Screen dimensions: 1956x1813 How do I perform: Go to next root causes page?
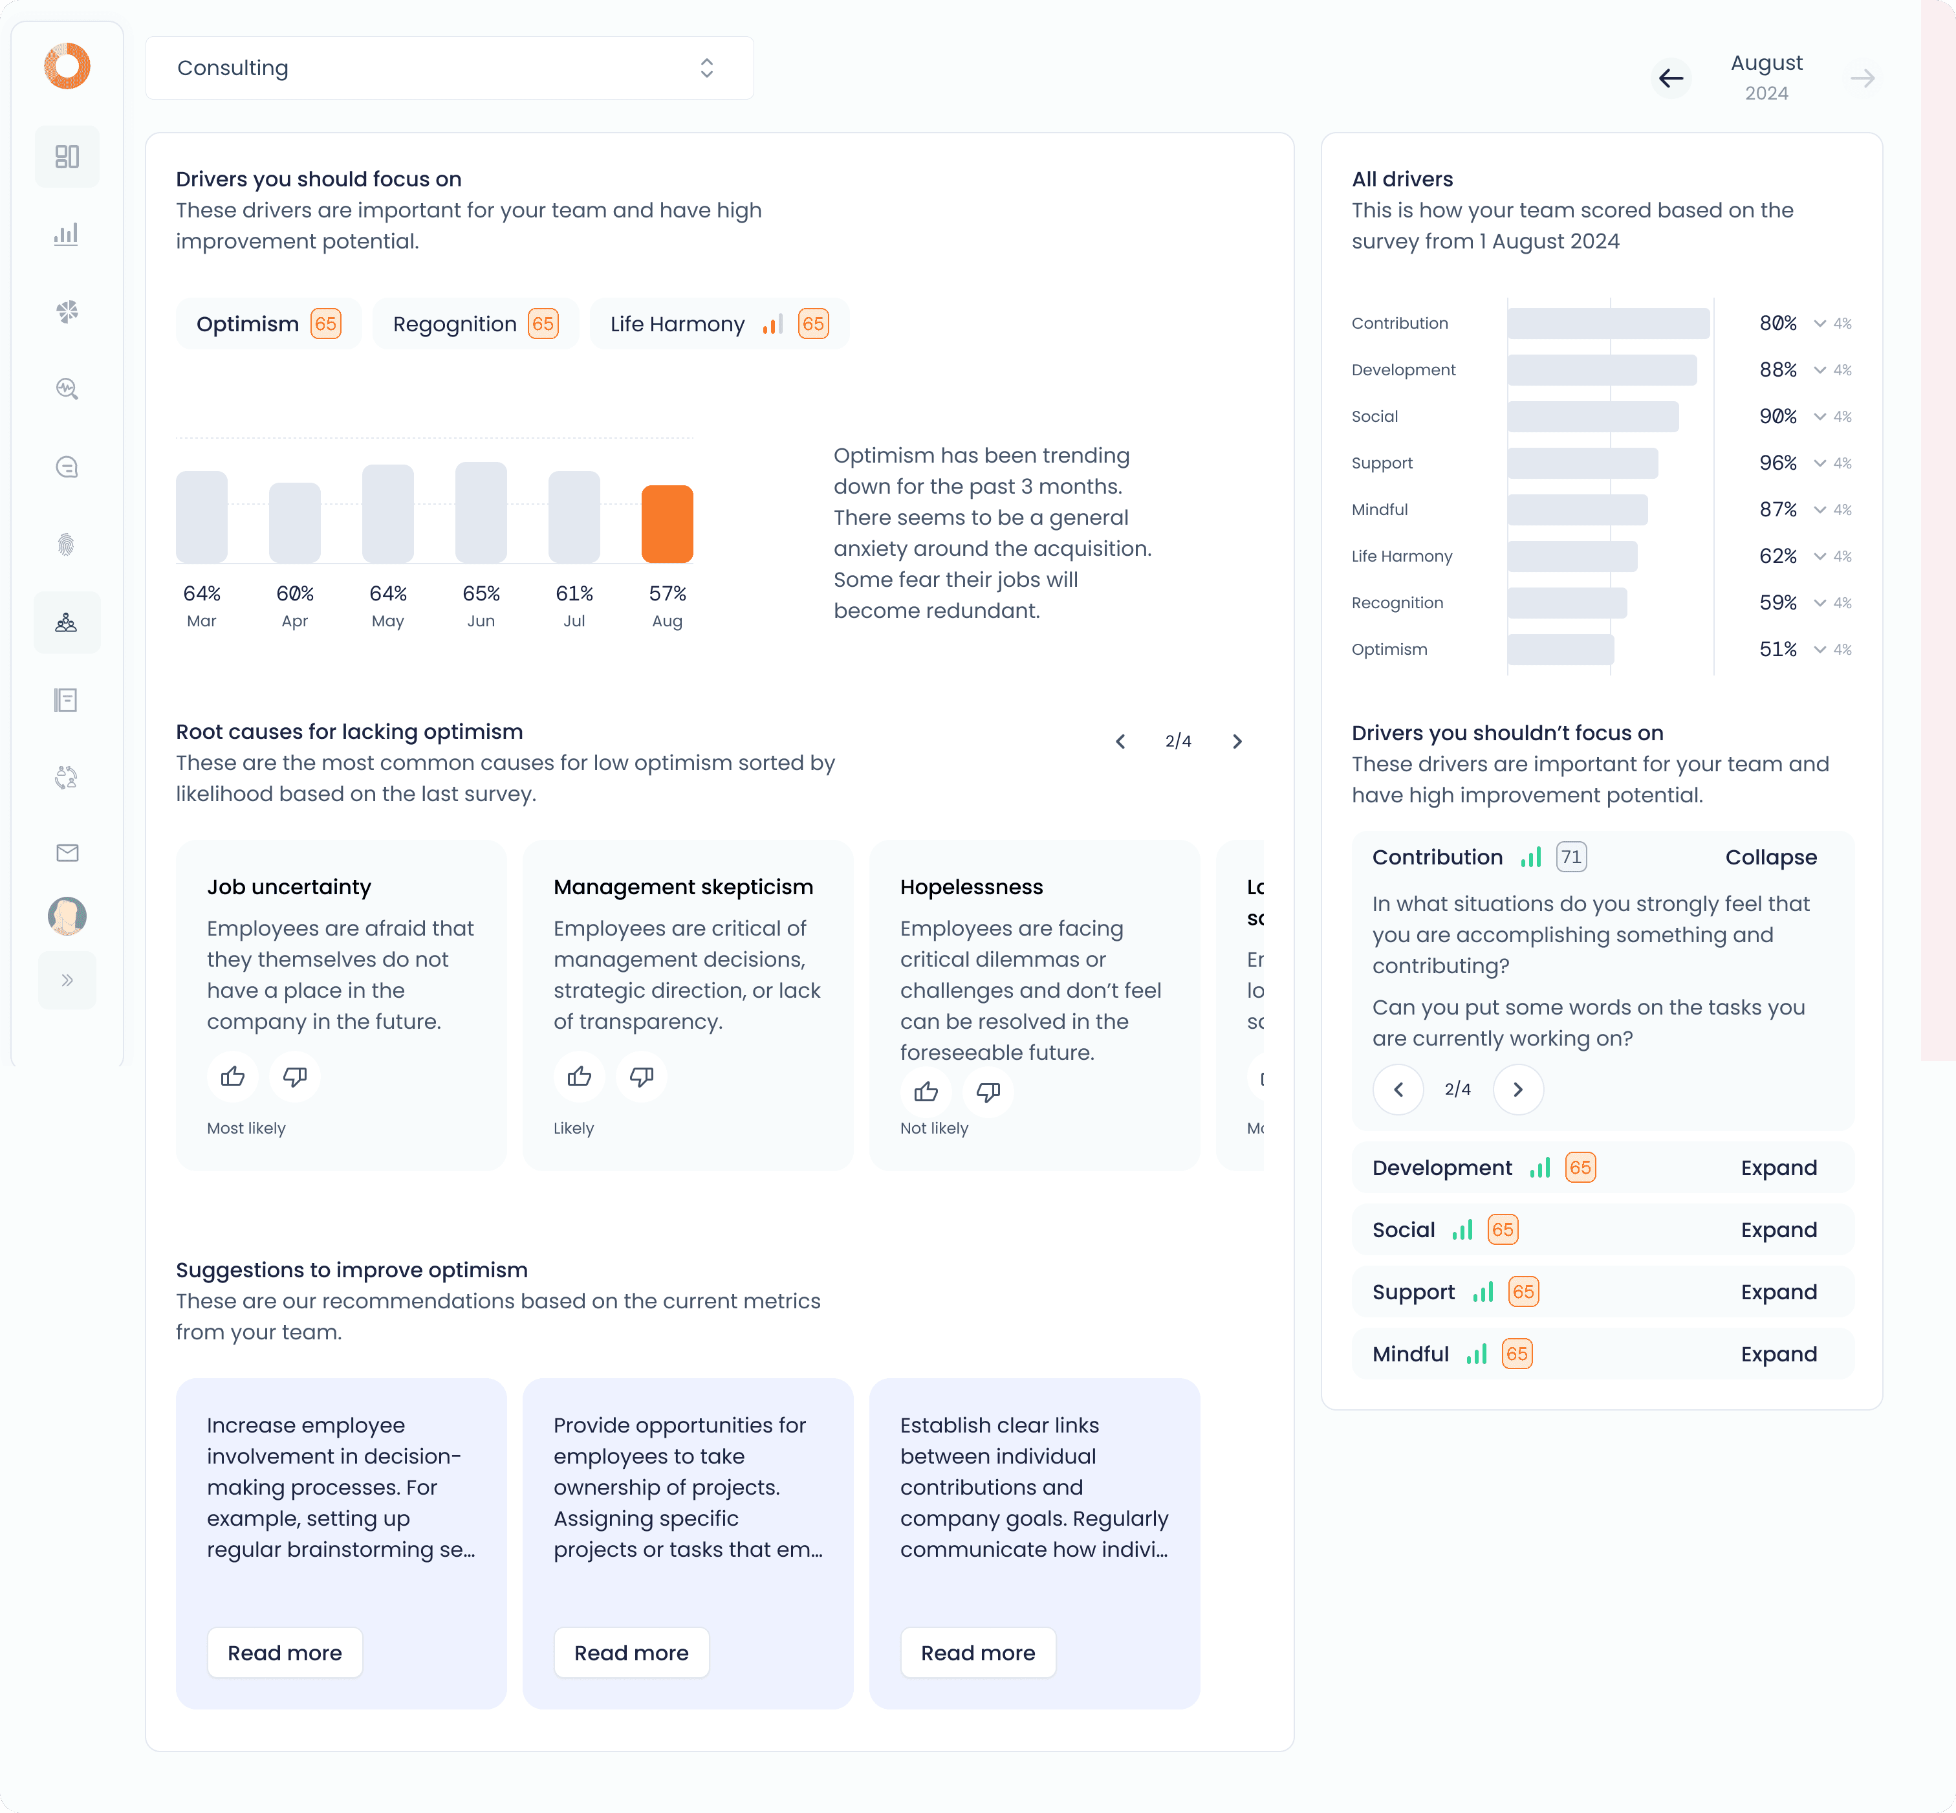coord(1237,742)
